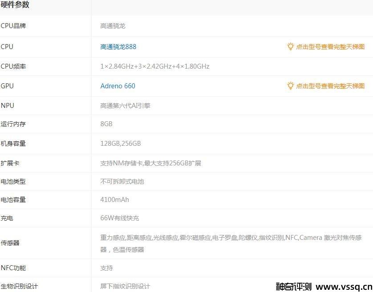
Task: Select the sensor list starting 重力感应
Action: (x=231, y=243)
